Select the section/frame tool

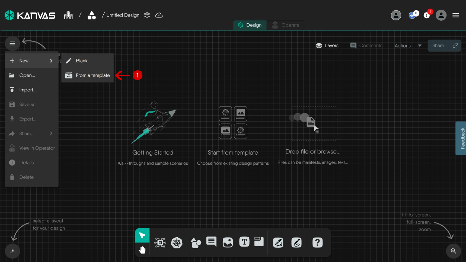[259, 242]
